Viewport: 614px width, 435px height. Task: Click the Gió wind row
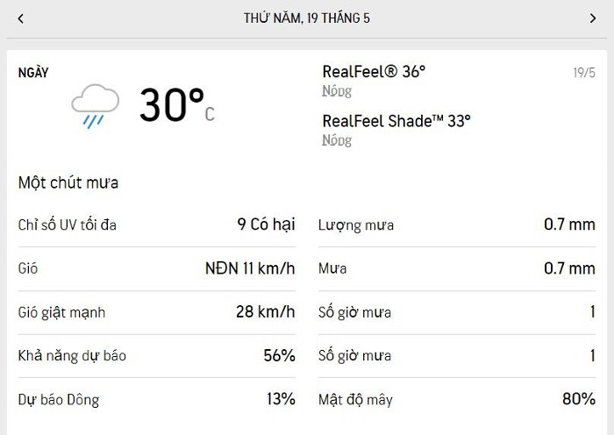tap(157, 268)
